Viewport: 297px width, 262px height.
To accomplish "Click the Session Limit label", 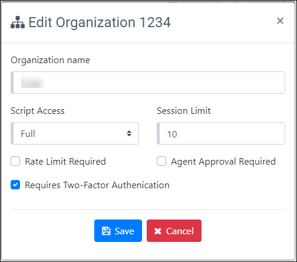I will [184, 111].
